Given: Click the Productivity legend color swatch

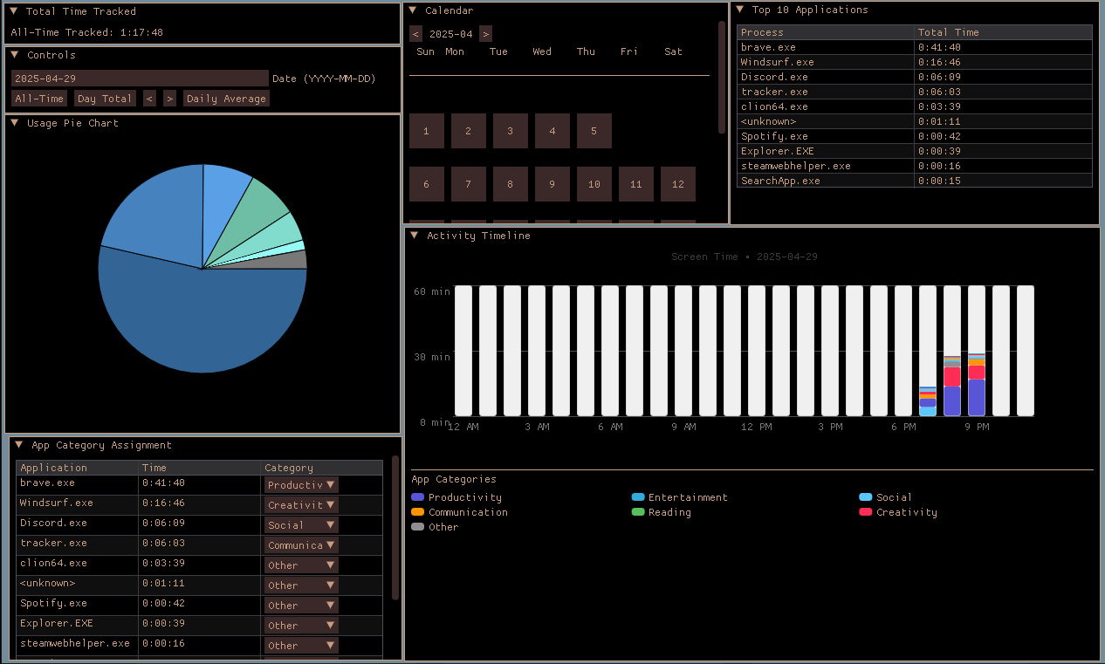Looking at the screenshot, I should click(x=417, y=497).
